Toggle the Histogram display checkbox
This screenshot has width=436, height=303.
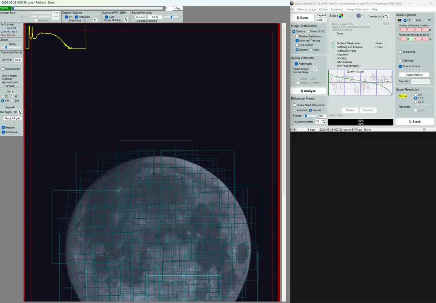tap(76, 17)
